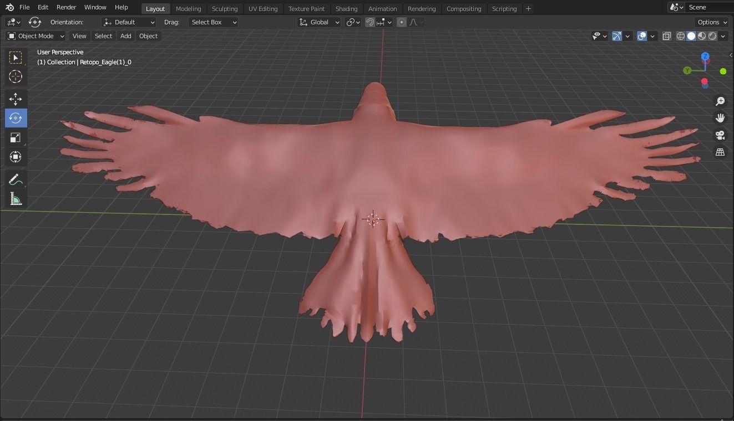Open the Drag Select Box dropdown
Screen dimensions: 734x421
pos(214,22)
